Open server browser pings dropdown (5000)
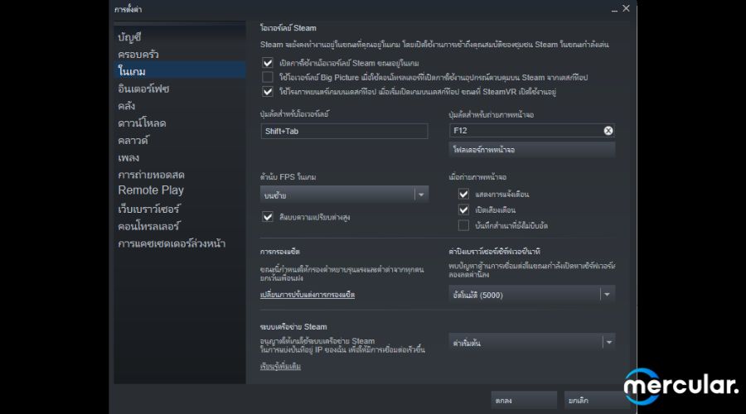 click(x=531, y=295)
